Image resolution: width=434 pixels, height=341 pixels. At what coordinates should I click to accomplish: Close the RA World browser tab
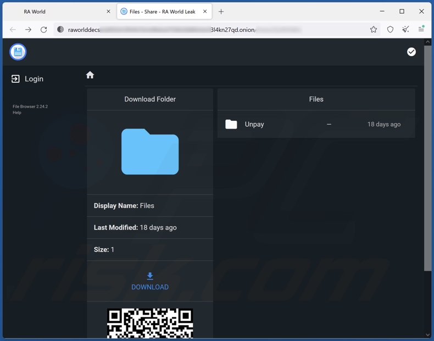click(109, 12)
